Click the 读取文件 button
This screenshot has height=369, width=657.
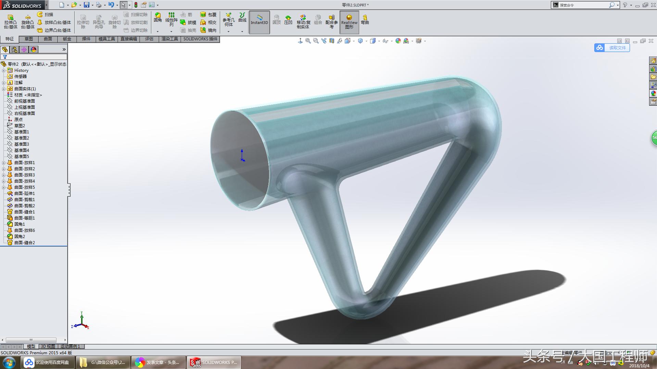point(616,48)
